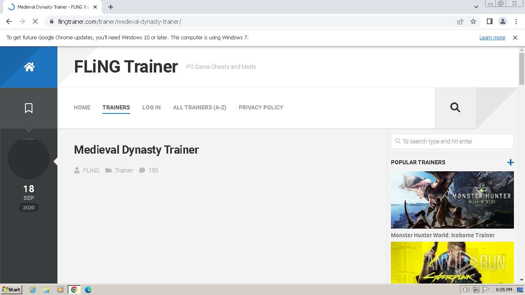Click the FLiNG author link
Viewport: 525px width, 295px height.
coord(91,170)
